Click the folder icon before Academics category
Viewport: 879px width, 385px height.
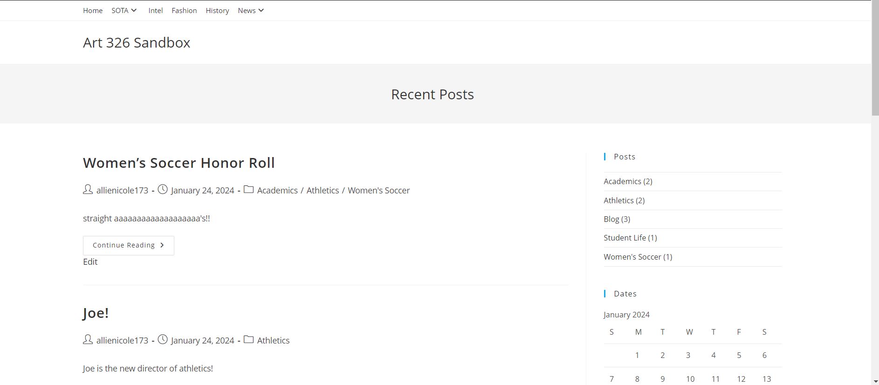249,190
